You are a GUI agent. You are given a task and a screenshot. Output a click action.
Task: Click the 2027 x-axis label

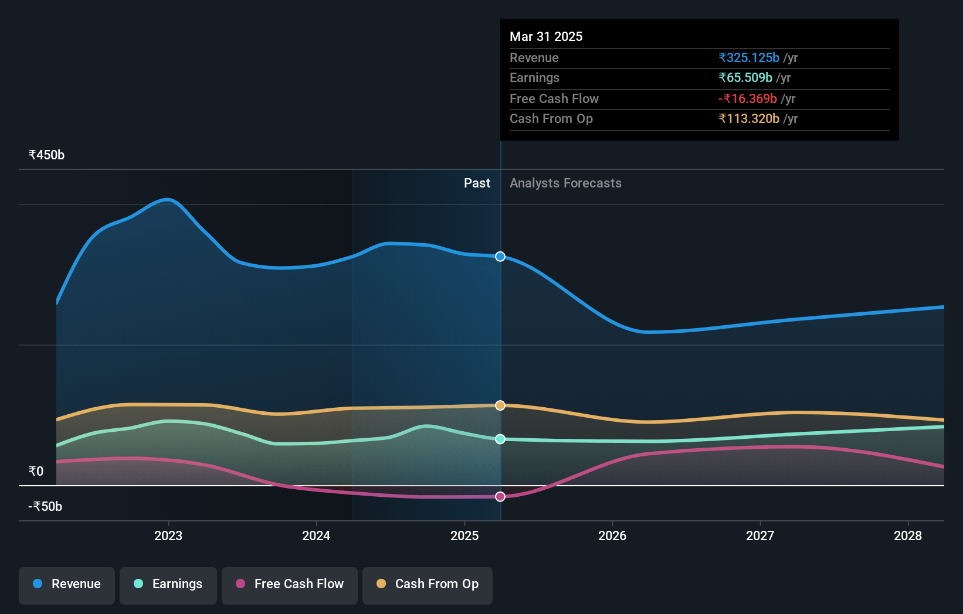click(760, 535)
